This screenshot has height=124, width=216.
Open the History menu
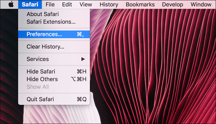coord(109,4)
